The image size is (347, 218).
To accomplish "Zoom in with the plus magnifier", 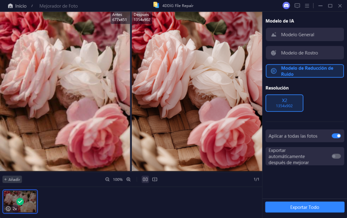I will point(128,180).
